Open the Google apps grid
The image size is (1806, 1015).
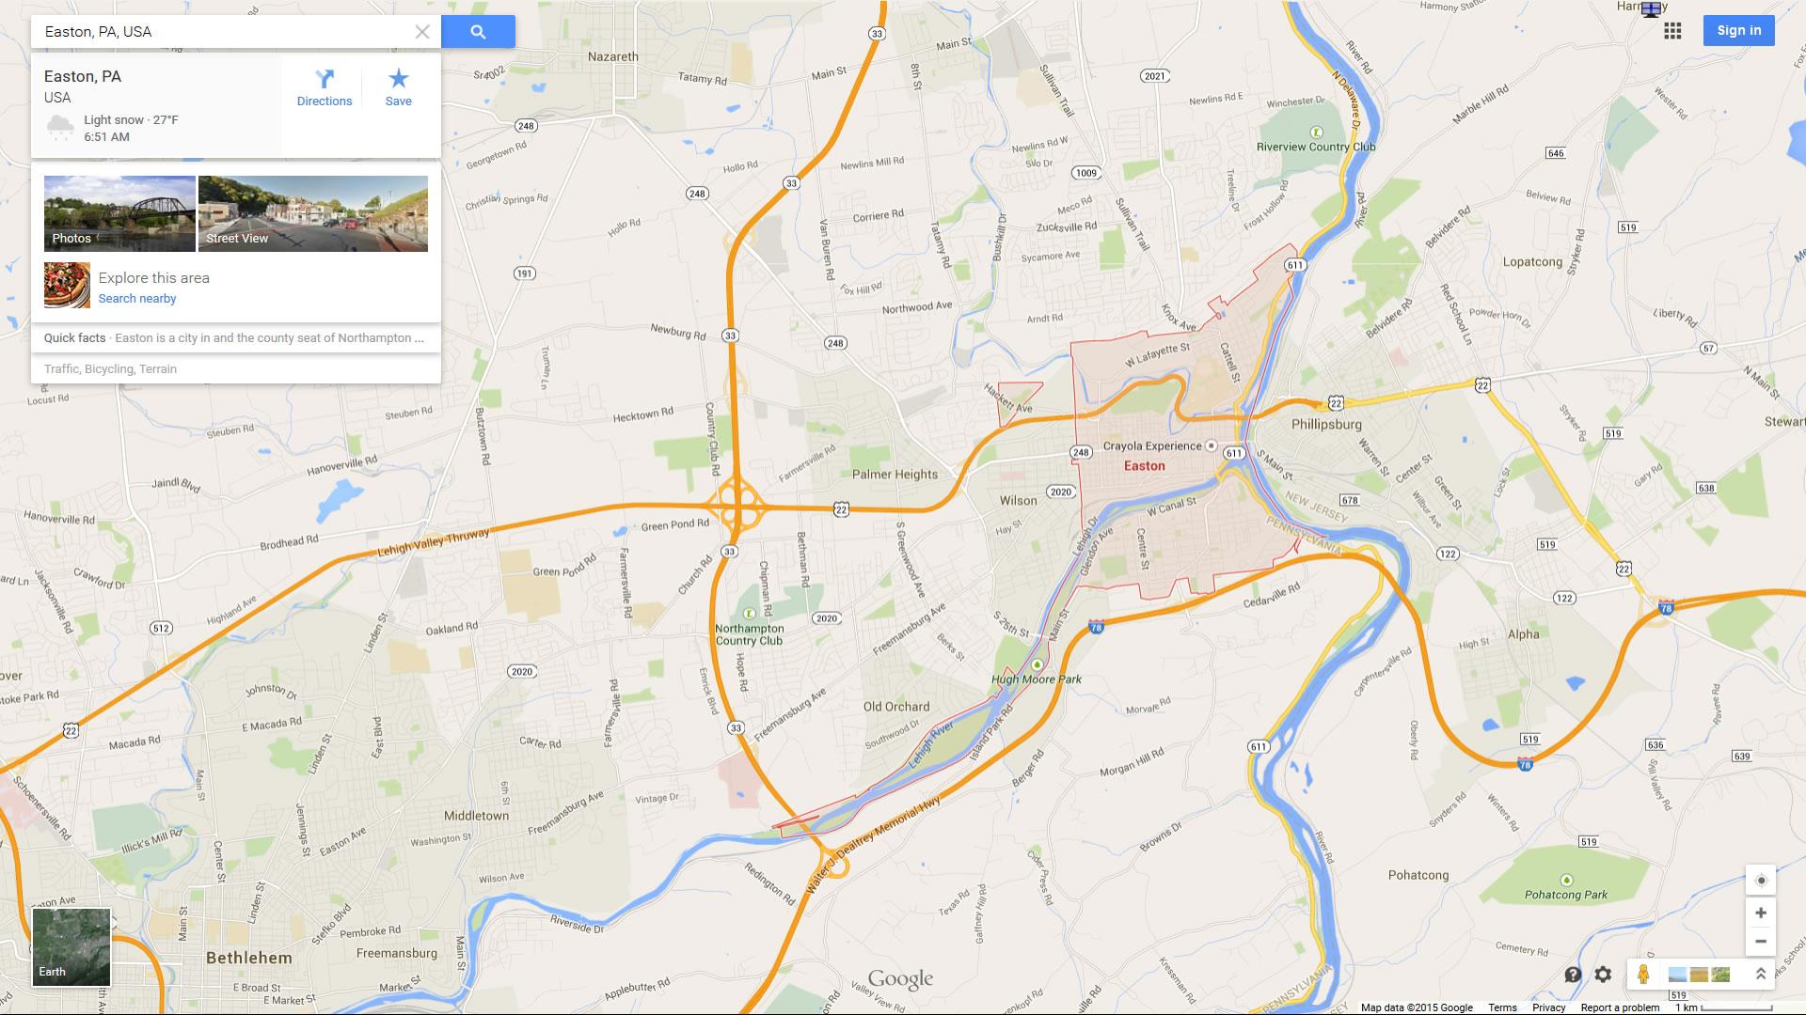tap(1672, 31)
